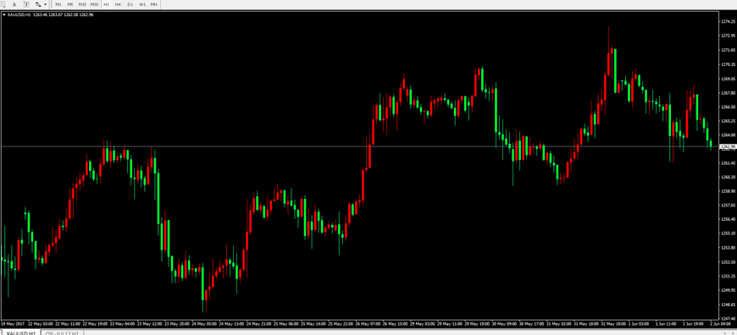Screen dimensions: 737x335
Task: Select the text label (T) tool
Action: tap(26, 4)
